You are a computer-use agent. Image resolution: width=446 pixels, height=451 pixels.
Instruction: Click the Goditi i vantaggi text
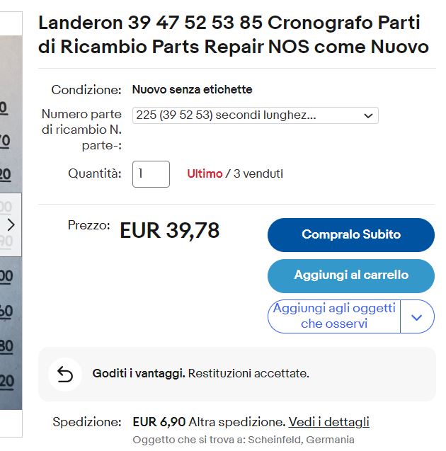point(139,373)
